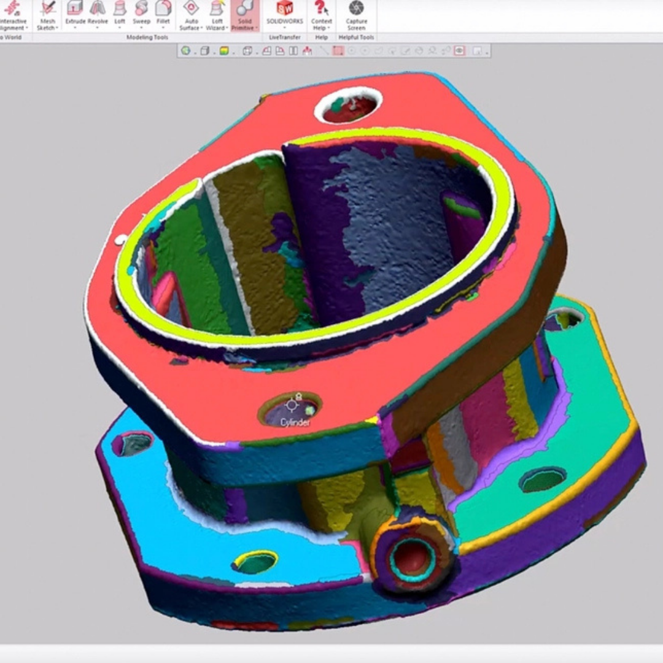
Task: Click the Revolve modeling tool
Action: tap(98, 11)
